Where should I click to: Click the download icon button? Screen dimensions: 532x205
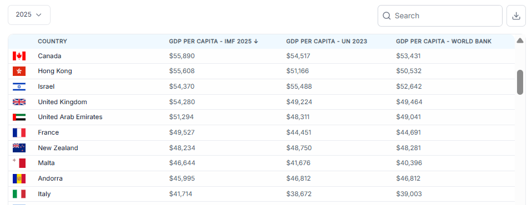pos(516,16)
